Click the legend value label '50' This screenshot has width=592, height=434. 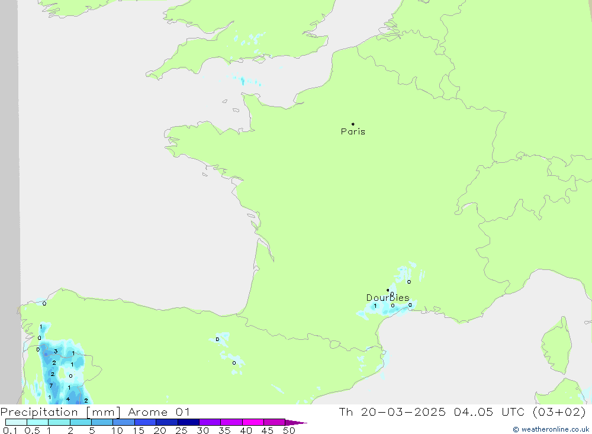click(289, 430)
